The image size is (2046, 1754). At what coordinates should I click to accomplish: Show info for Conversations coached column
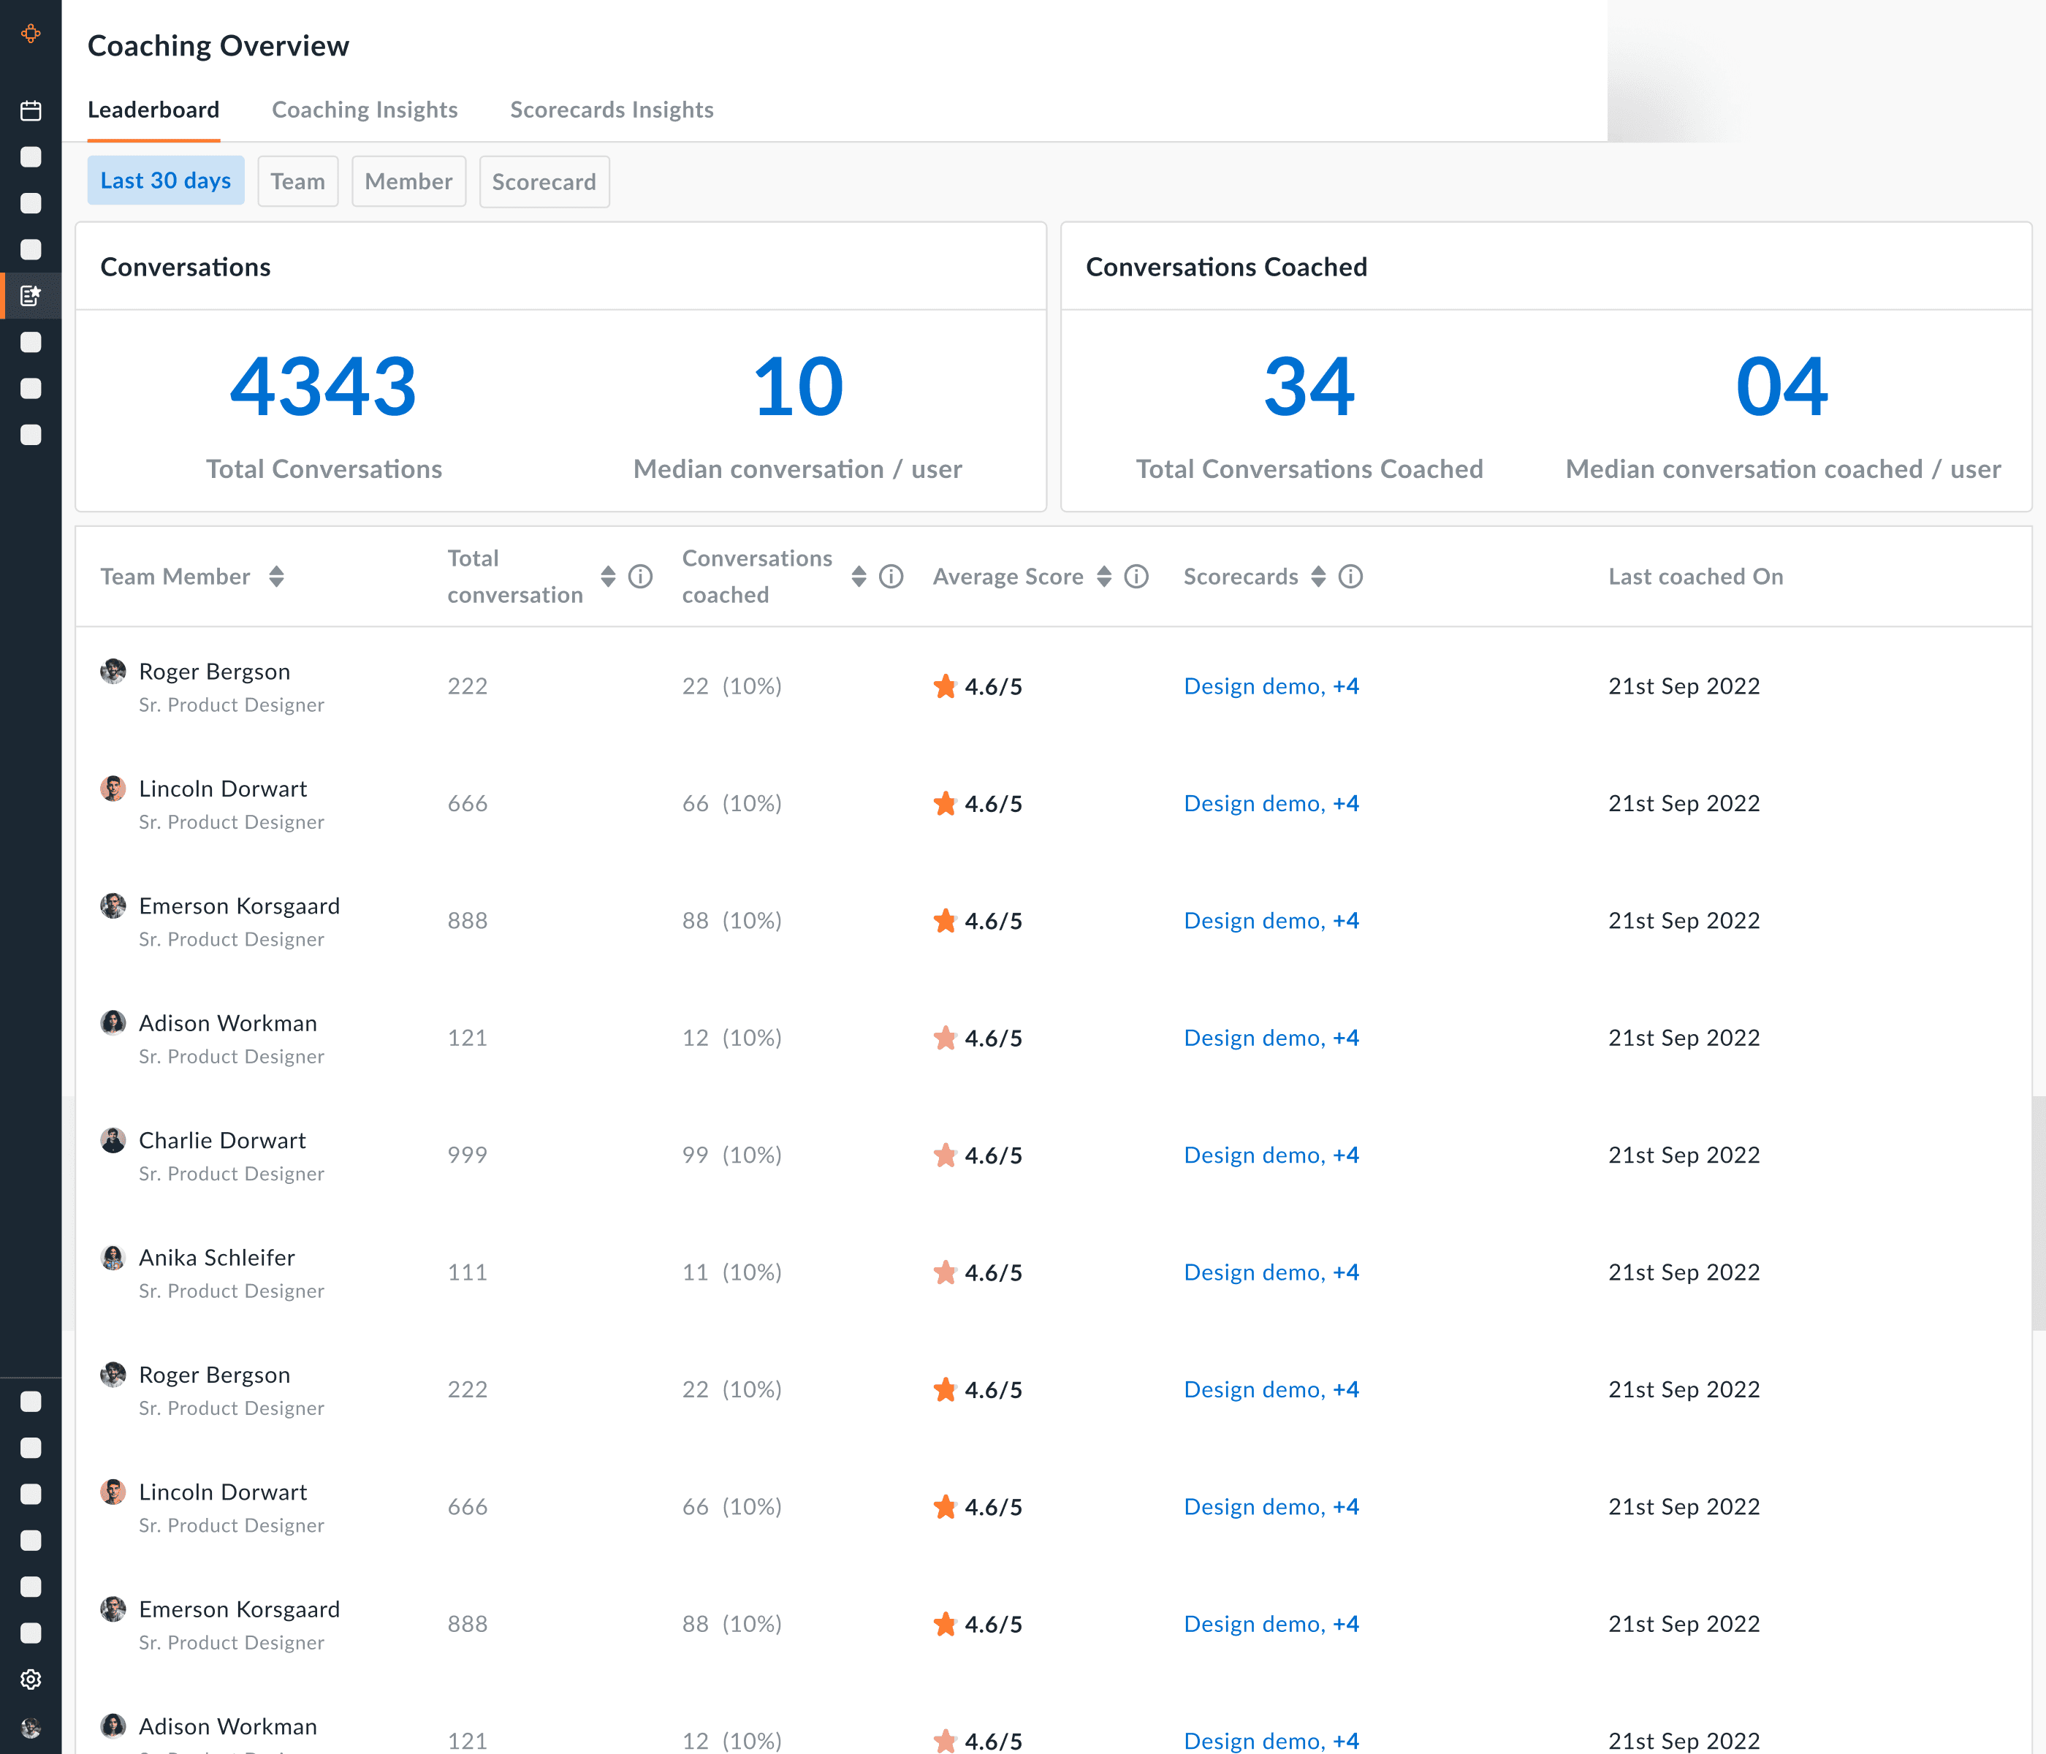(x=891, y=577)
